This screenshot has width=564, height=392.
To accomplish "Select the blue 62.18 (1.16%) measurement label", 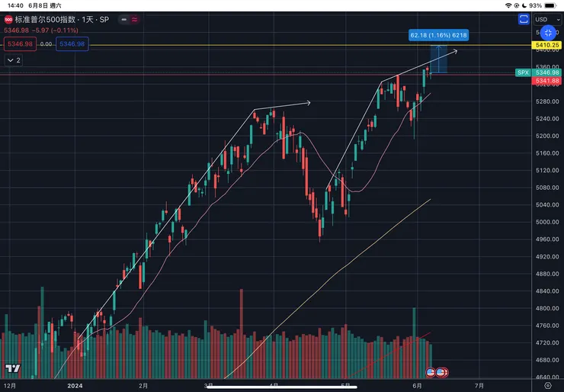I will point(438,35).
